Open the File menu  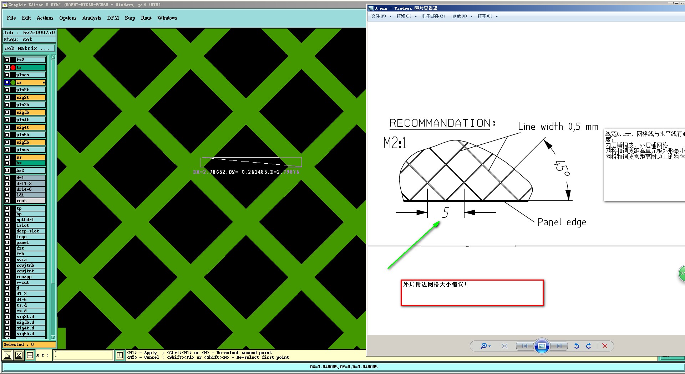pyautogui.click(x=11, y=18)
